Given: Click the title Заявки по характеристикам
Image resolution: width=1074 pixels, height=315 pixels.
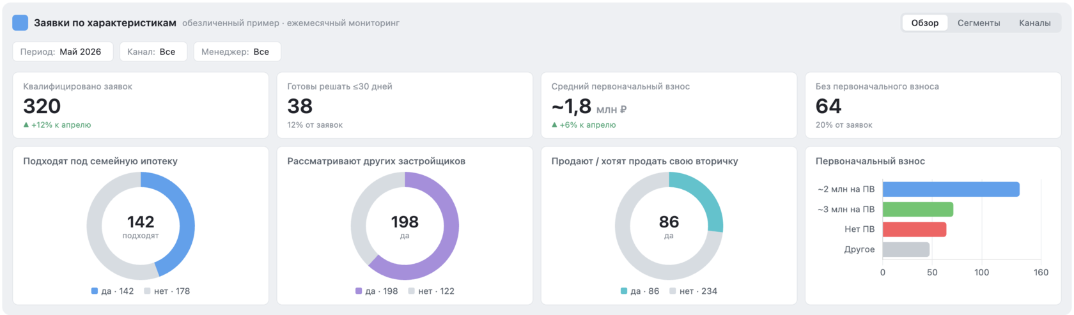Looking at the screenshot, I should click(x=105, y=23).
